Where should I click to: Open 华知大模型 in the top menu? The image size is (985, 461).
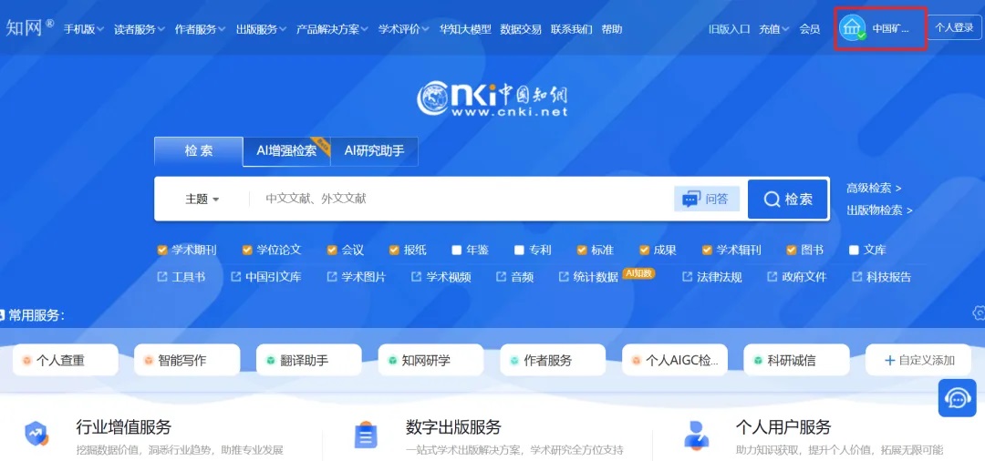(x=465, y=29)
